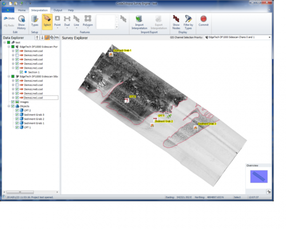
Task: Uncheck DemoLine4.cod under Sidescan Port
Action: [x=17, y=51]
